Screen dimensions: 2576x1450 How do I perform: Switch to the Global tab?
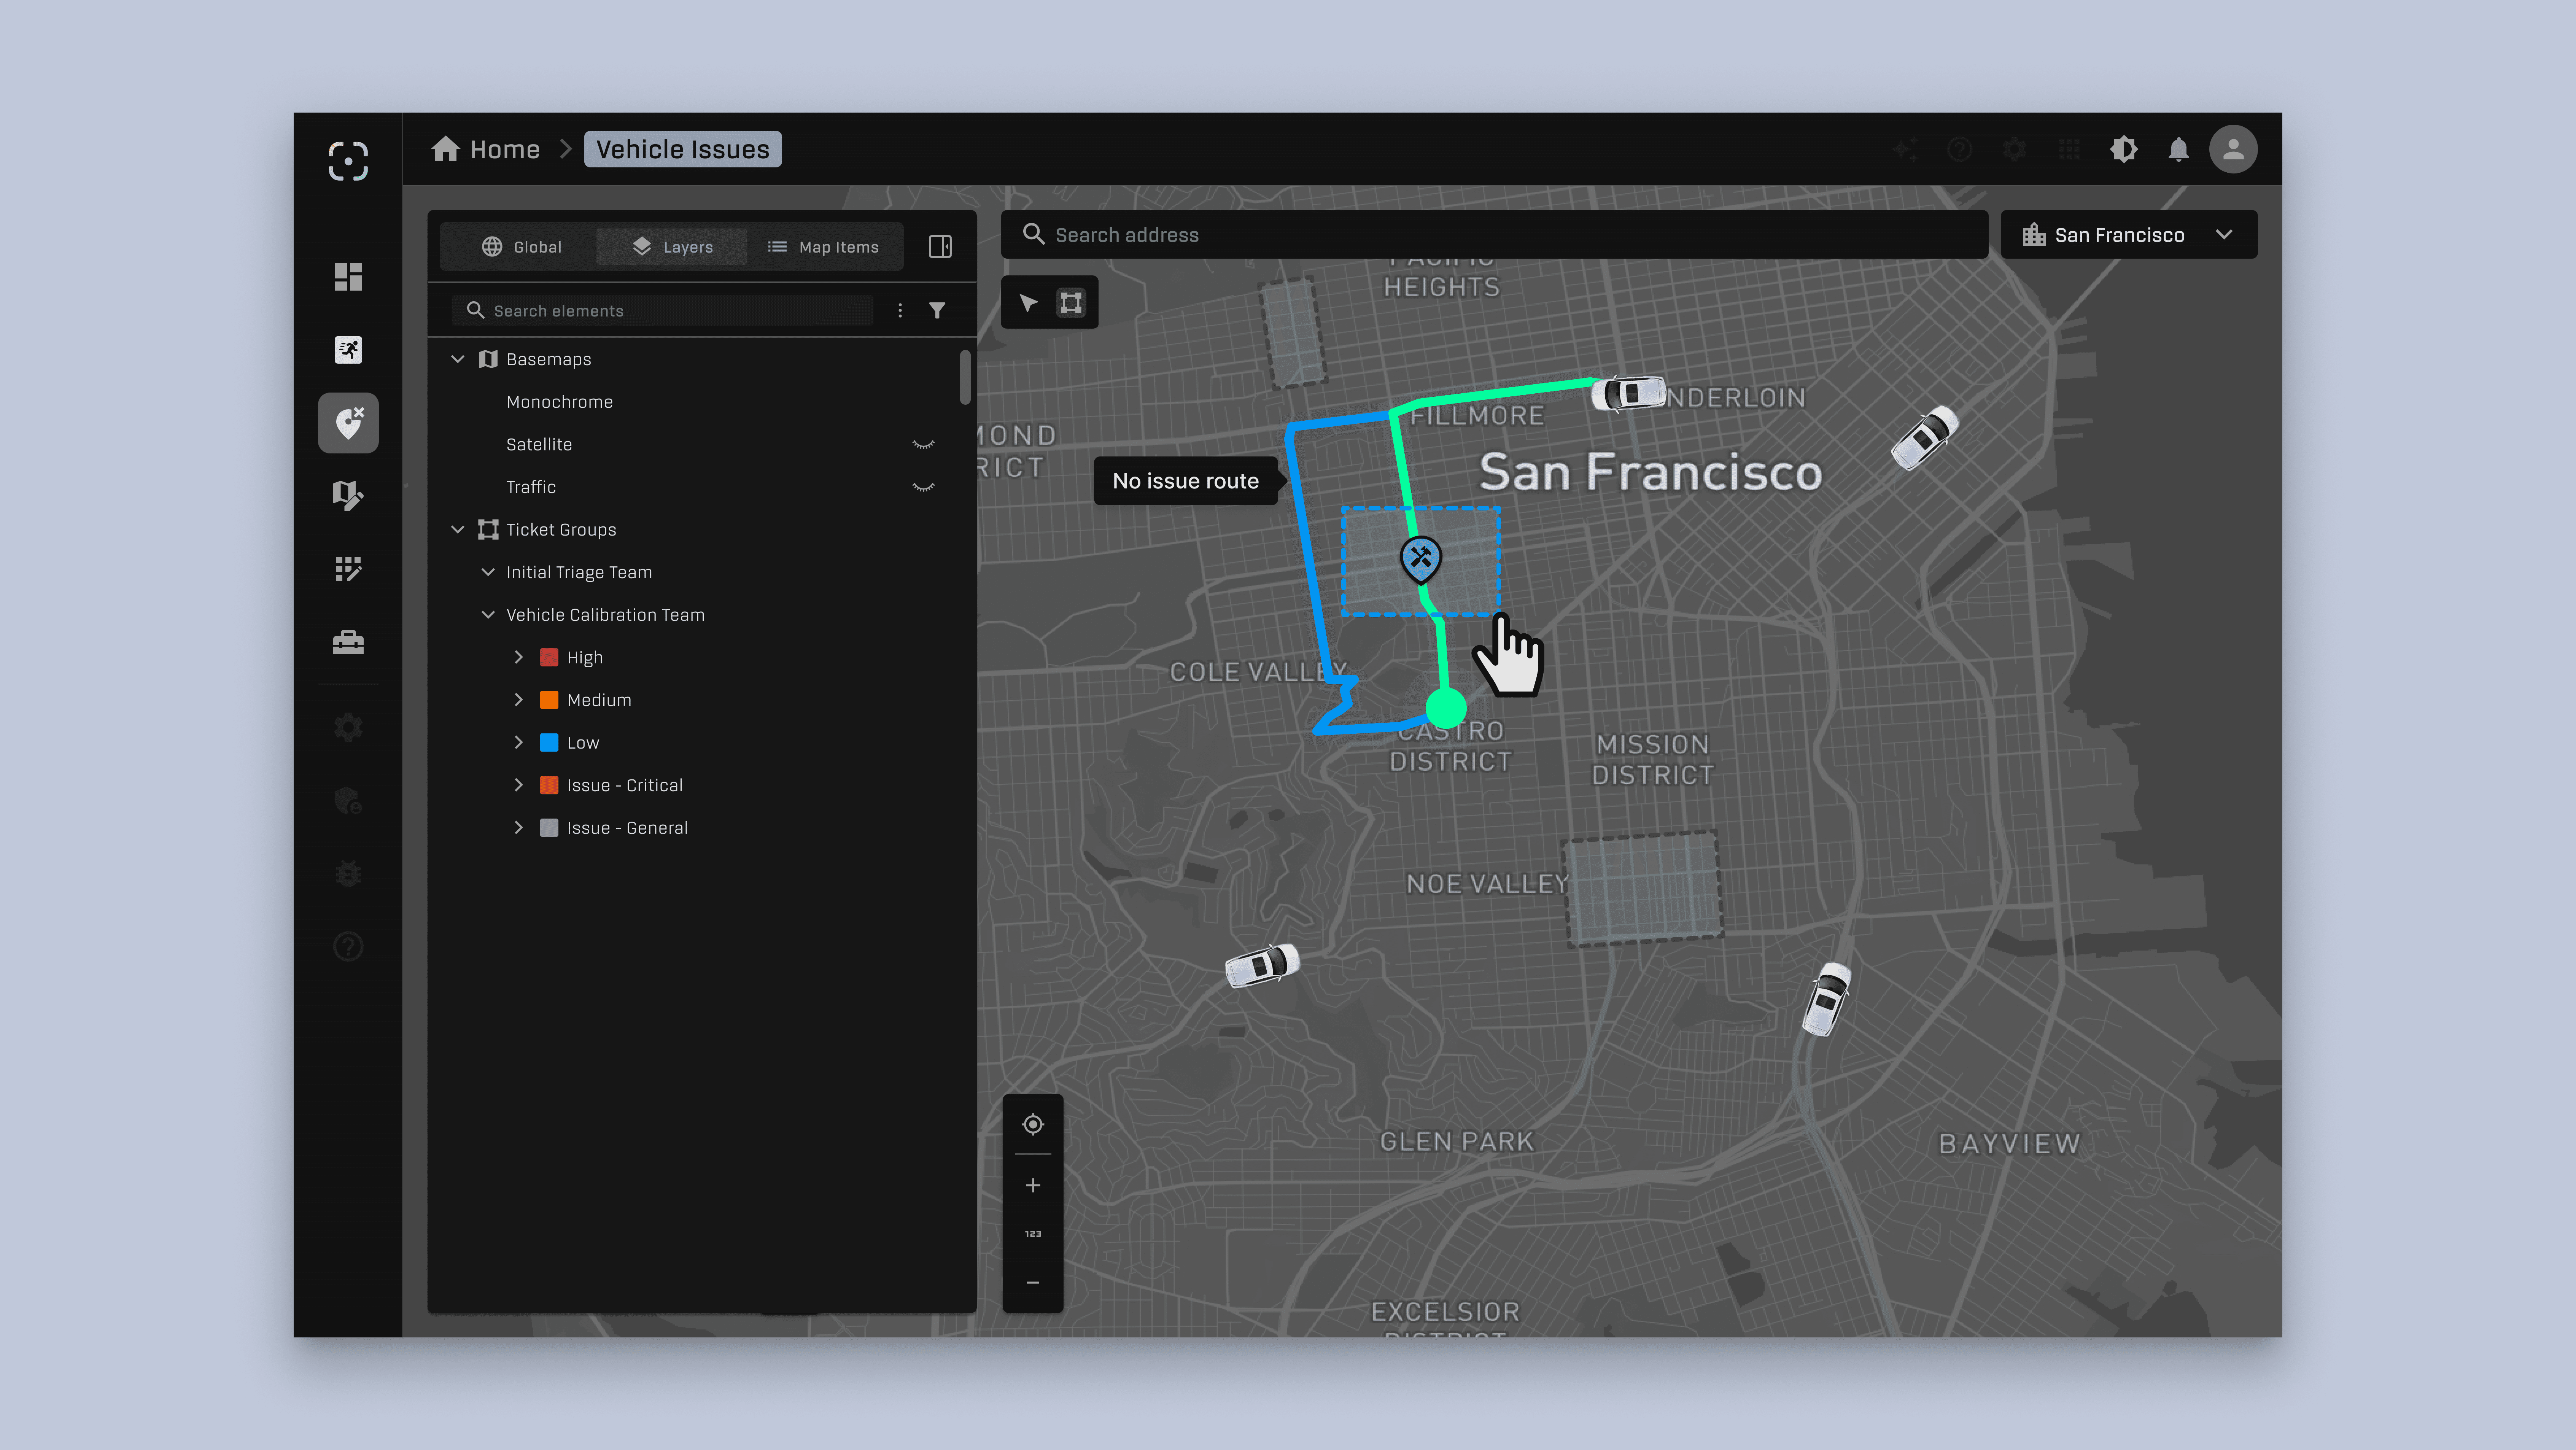click(522, 247)
